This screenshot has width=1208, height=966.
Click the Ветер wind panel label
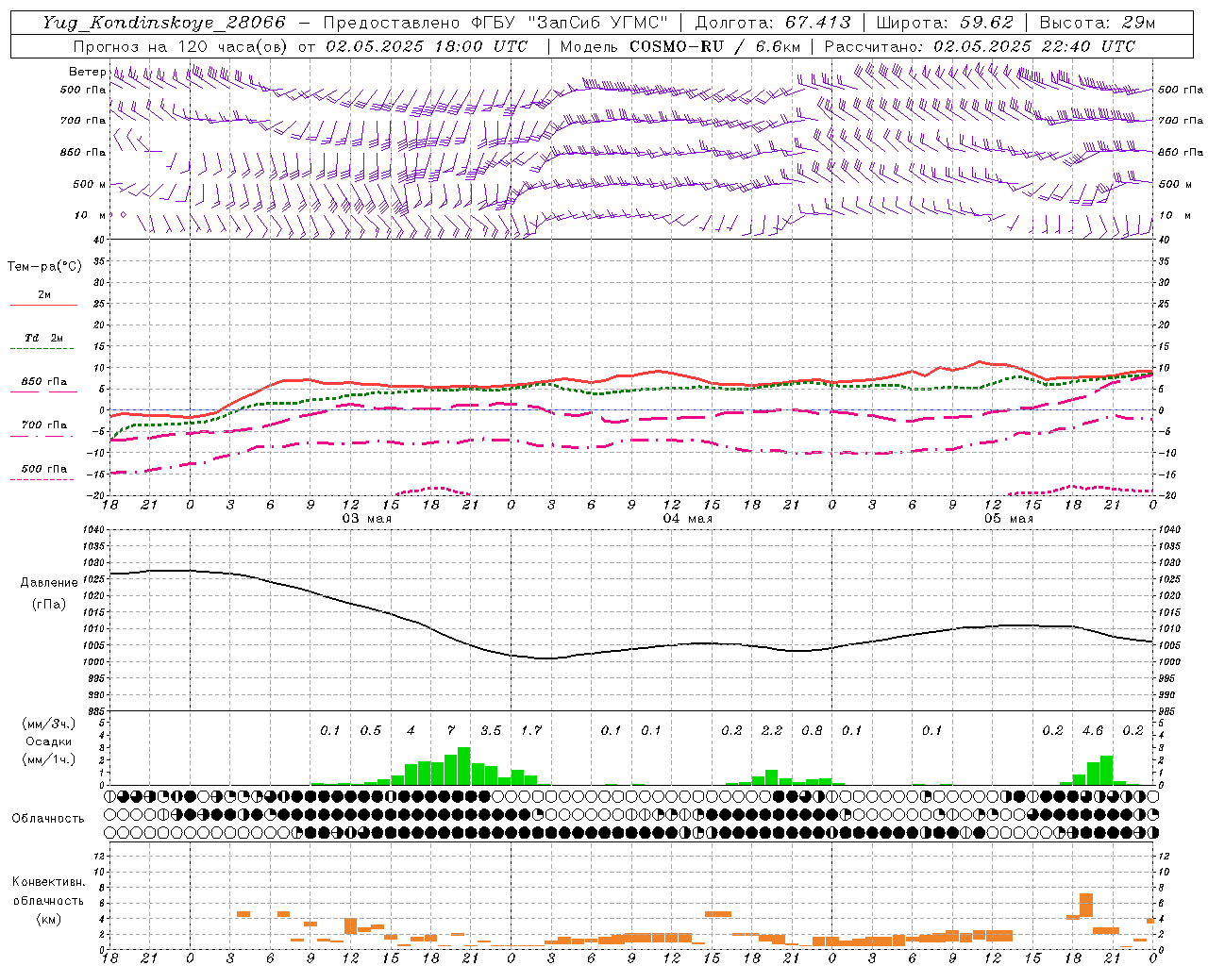(87, 72)
